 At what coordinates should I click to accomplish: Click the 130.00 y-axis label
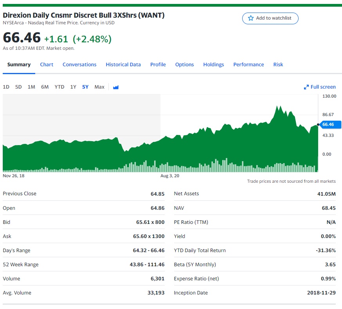(329, 96)
